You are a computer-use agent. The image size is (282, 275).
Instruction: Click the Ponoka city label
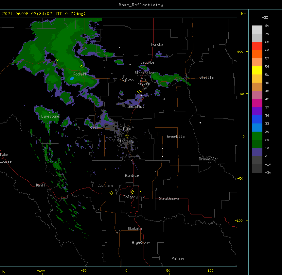(x=157, y=44)
